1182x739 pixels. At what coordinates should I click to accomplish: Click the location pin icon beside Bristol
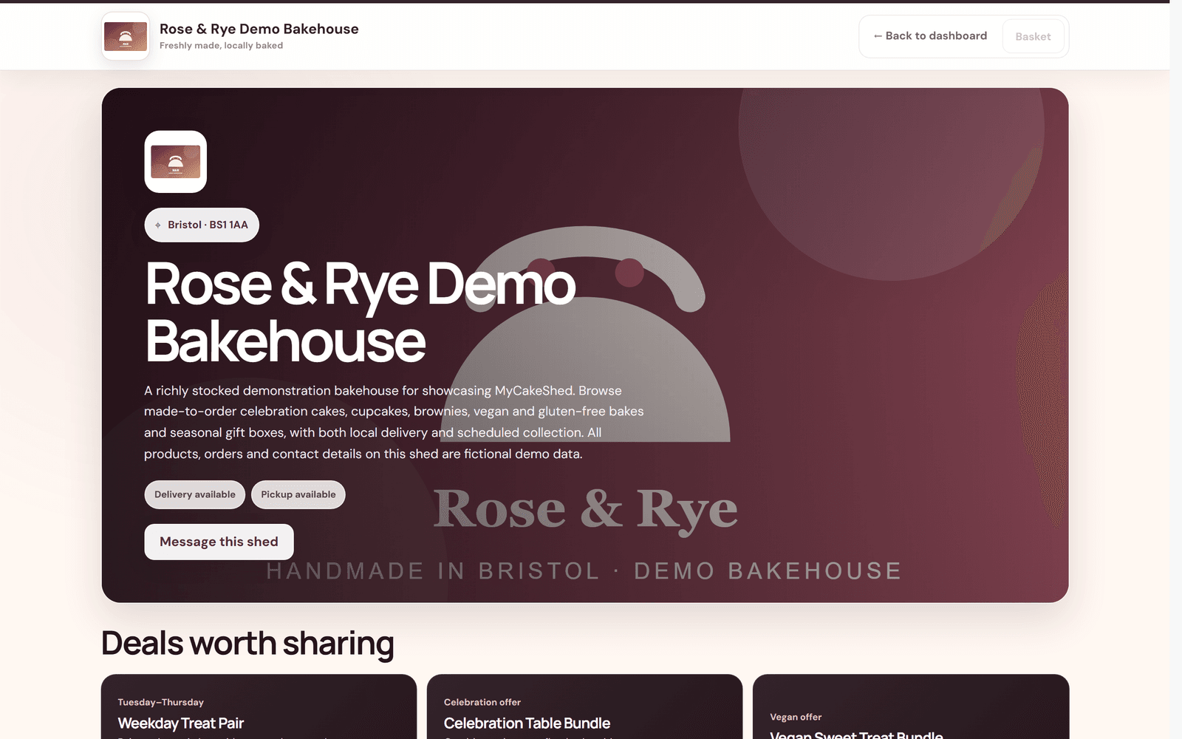tap(158, 225)
